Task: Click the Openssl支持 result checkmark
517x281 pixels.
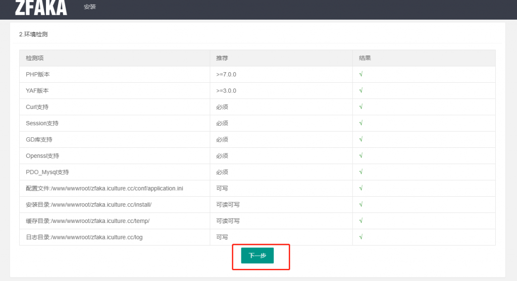Action: coord(361,156)
